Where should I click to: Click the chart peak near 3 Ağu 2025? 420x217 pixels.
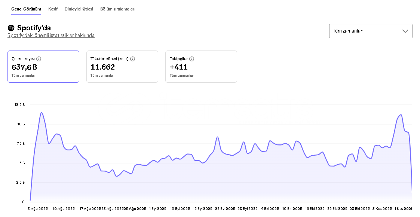tap(42, 113)
